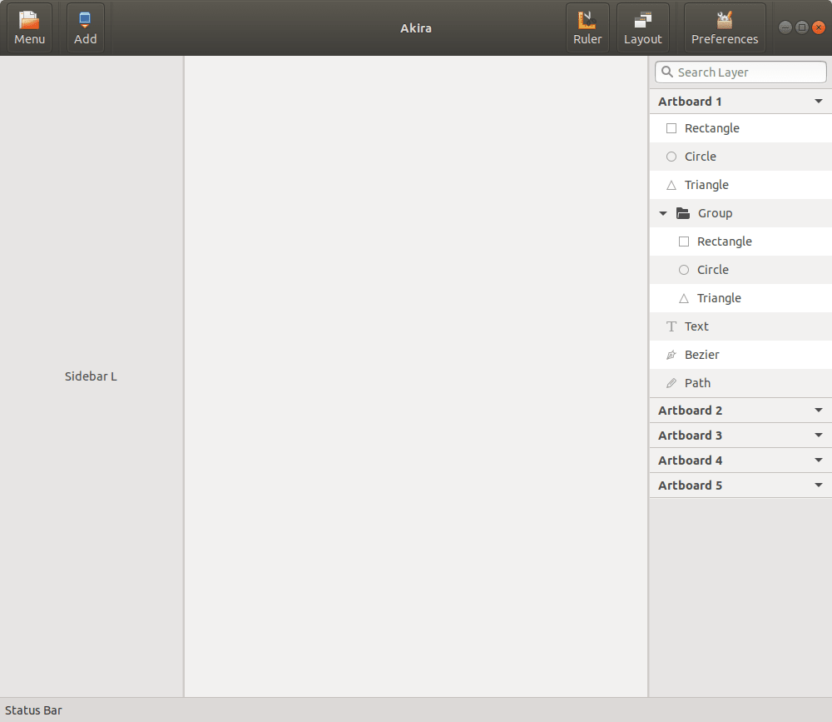Image resolution: width=832 pixels, height=722 pixels.
Task: Select the top-level Rectangle layer
Action: click(x=740, y=128)
